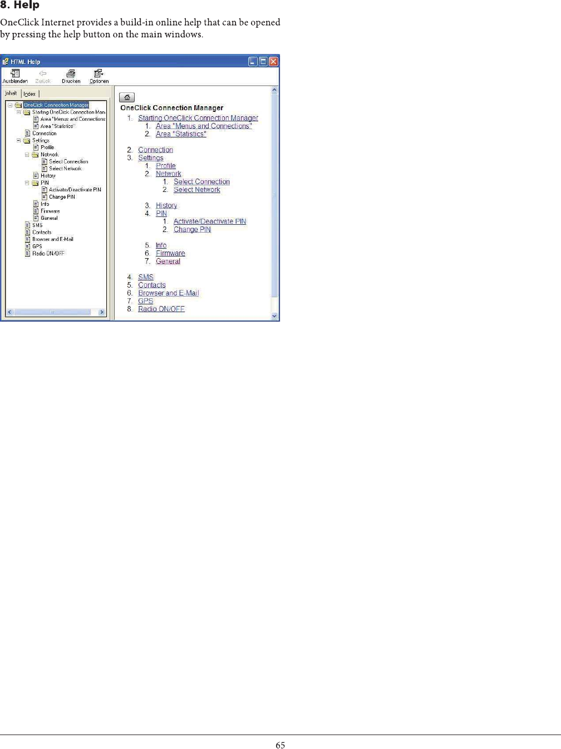Click the home icon in help pane
The height and width of the screenshot is (749, 561).
127,97
